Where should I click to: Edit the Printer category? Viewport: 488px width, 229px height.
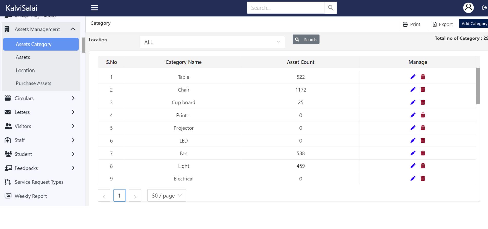[413, 115]
